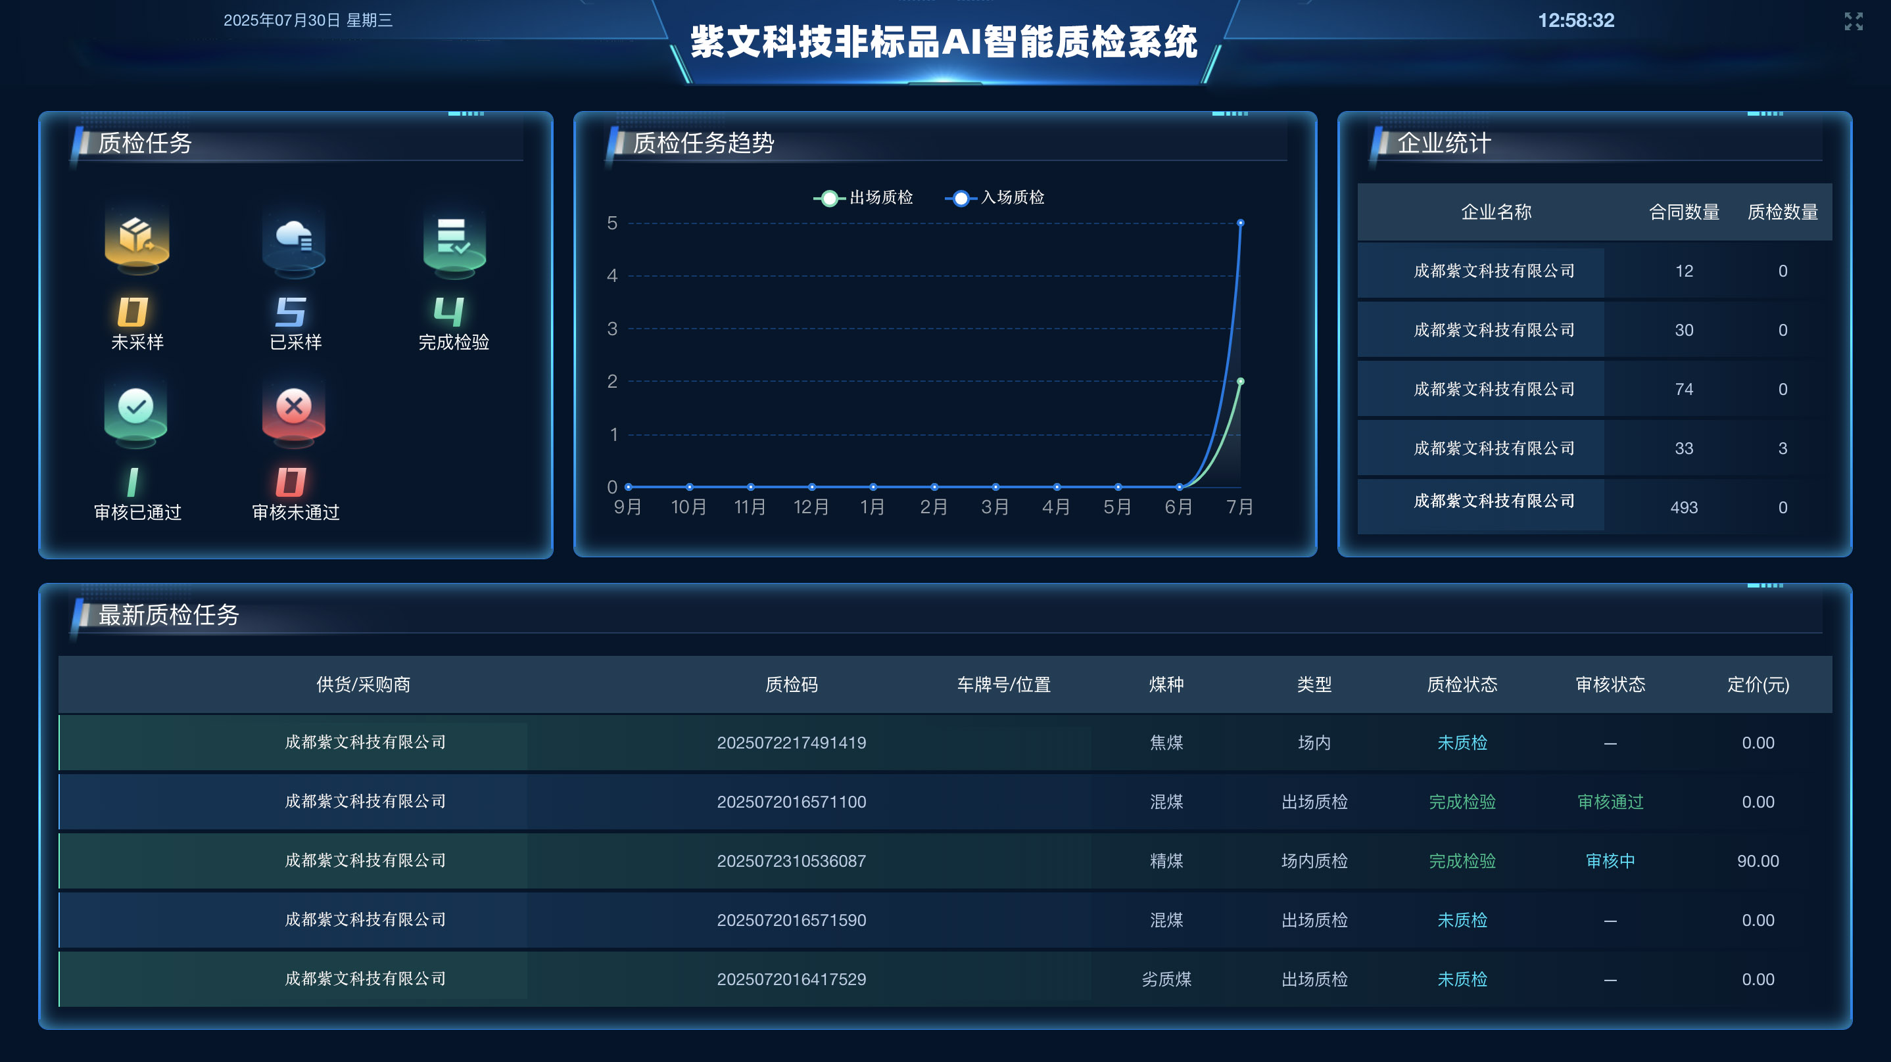Click the 合同数量 column header
The height and width of the screenshot is (1062, 1891).
coord(1684,213)
